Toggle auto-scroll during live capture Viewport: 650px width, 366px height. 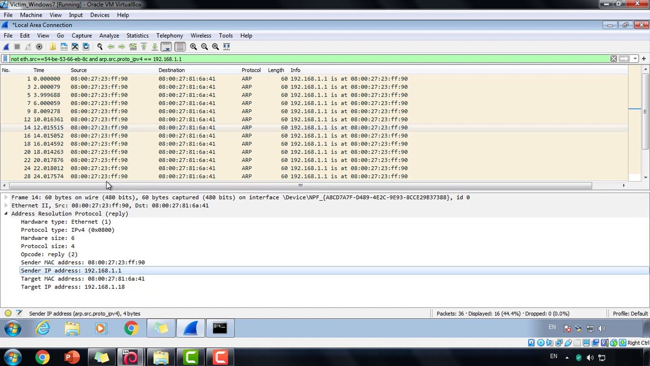coord(166,47)
